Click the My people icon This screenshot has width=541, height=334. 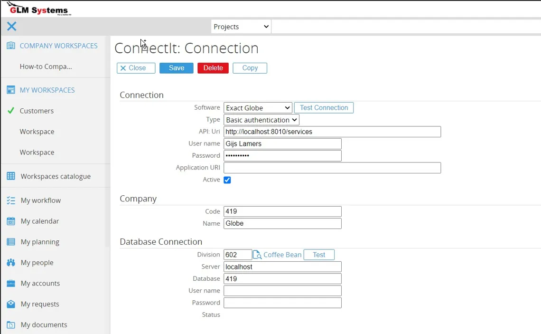click(11, 263)
